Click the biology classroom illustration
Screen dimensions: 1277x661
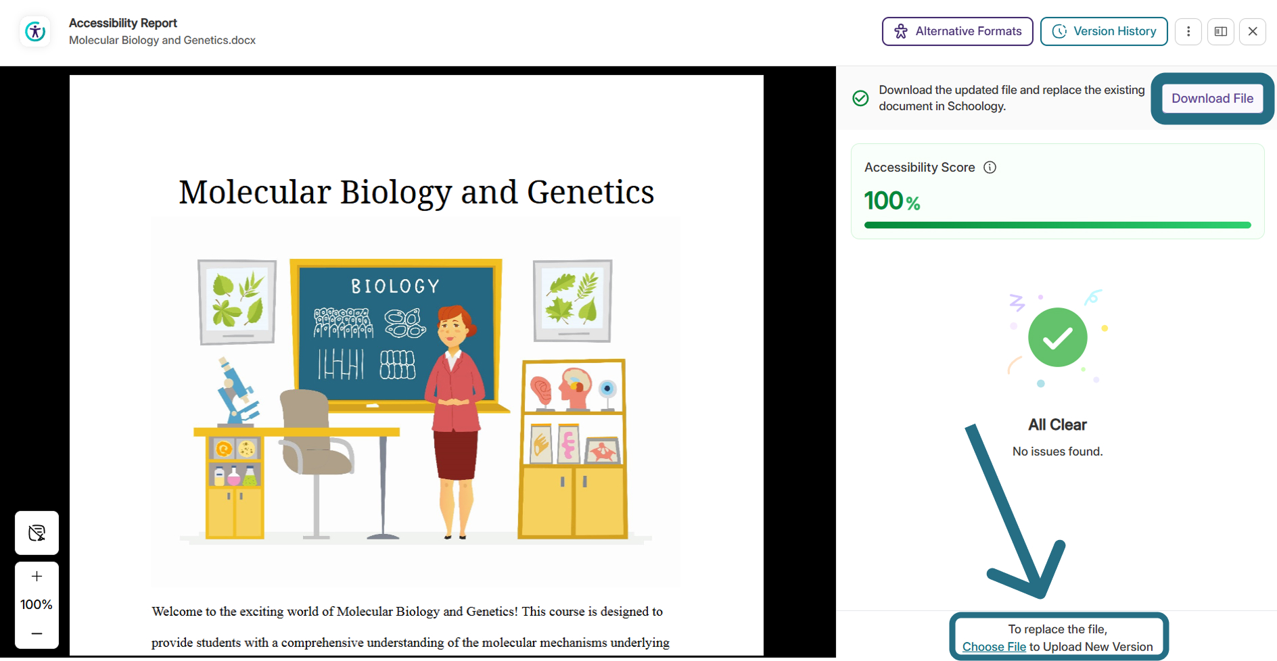(x=416, y=401)
